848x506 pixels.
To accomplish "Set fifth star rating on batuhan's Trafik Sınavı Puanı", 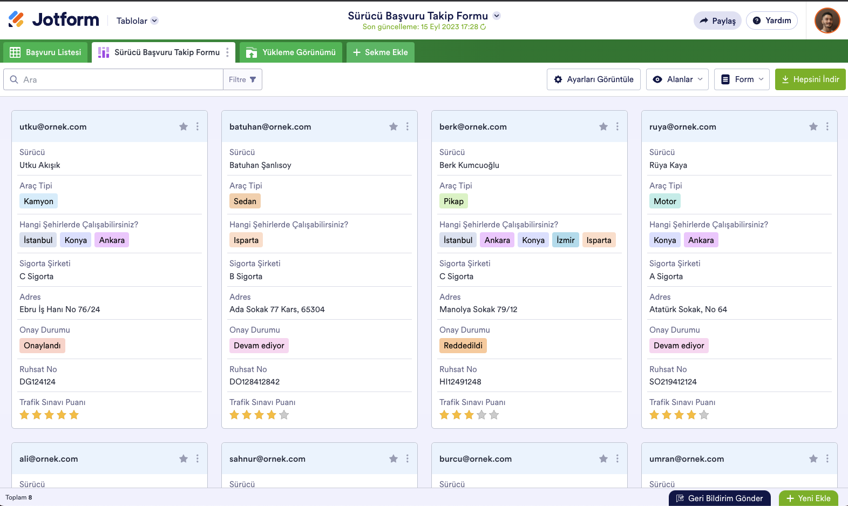I will click(284, 415).
